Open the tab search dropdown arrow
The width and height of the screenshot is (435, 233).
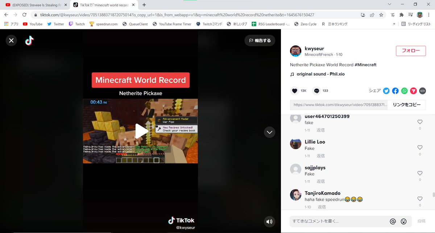389,4
